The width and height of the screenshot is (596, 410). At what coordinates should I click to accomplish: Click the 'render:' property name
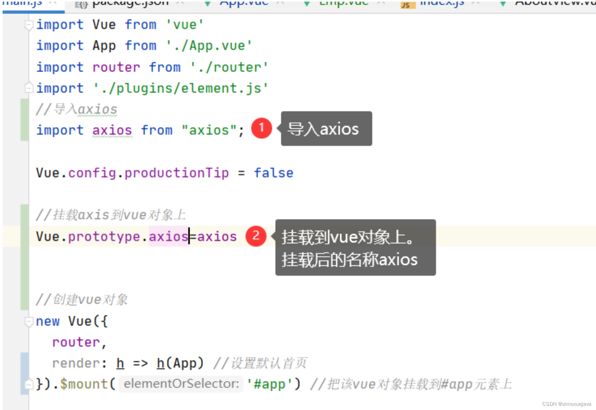[79, 364]
